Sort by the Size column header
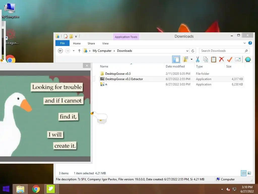This screenshot has width=258, height=194. (x=229, y=66)
